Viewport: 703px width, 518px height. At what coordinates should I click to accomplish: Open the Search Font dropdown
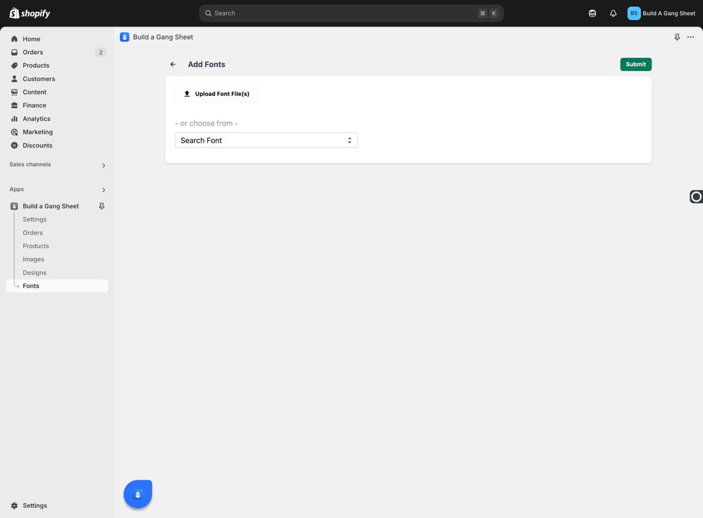[266, 141]
